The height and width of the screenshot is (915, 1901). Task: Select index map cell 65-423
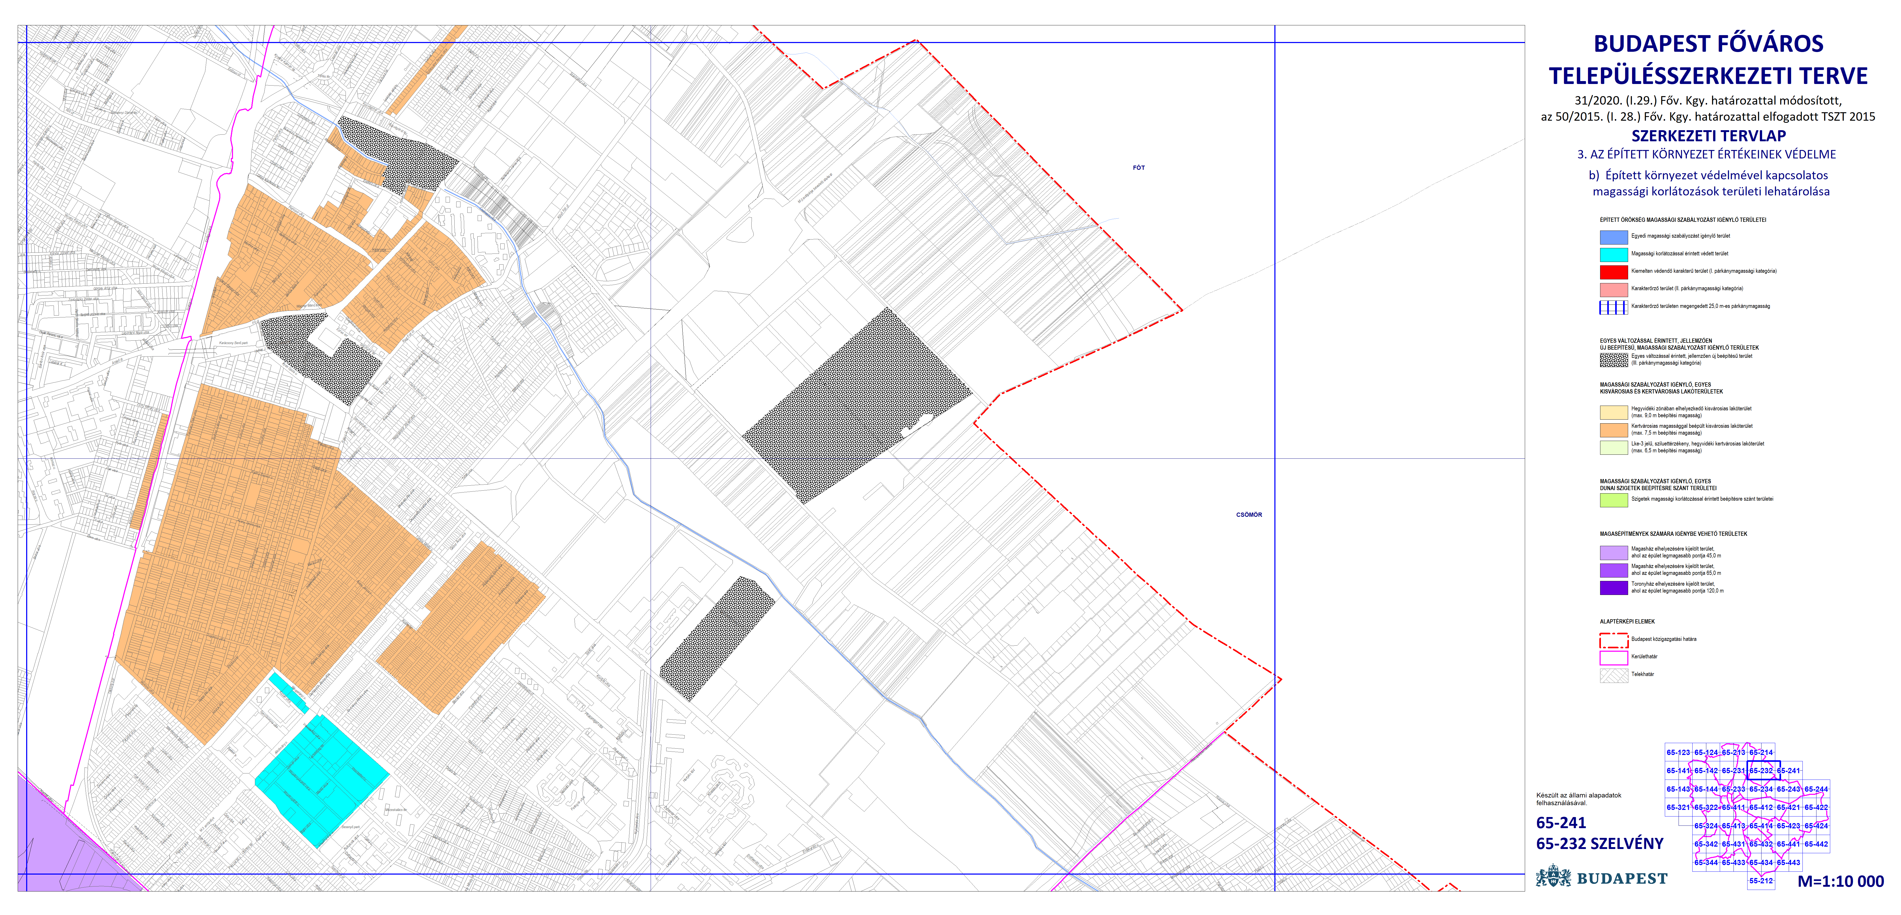click(x=1789, y=826)
